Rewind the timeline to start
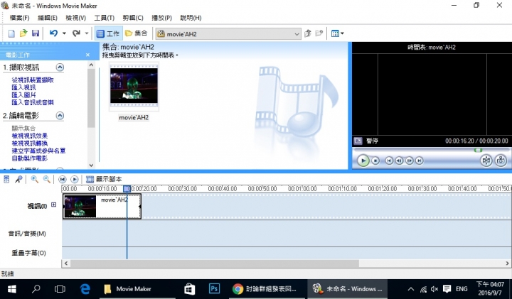The width and height of the screenshot is (512, 299). [63, 179]
